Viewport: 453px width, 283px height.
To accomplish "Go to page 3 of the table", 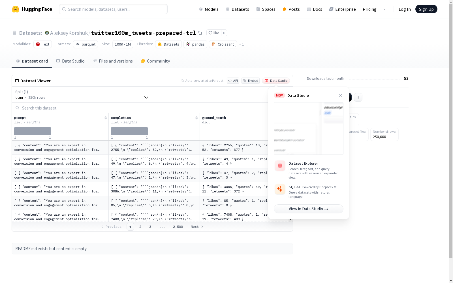I will tap(150, 227).
